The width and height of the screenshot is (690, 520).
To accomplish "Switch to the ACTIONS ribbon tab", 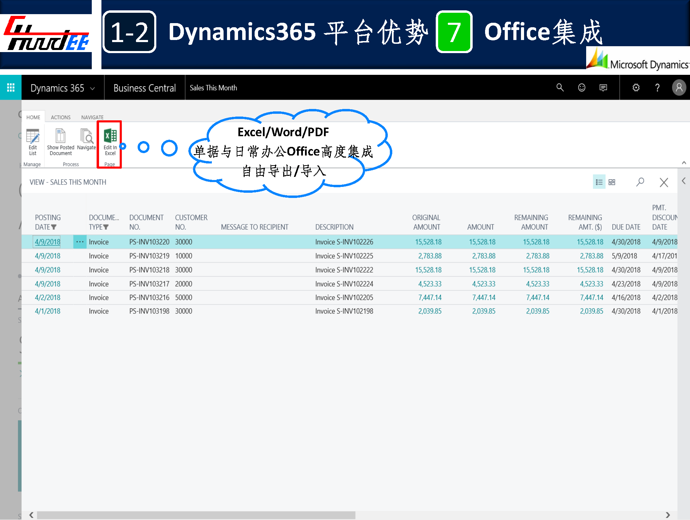I will (61, 117).
